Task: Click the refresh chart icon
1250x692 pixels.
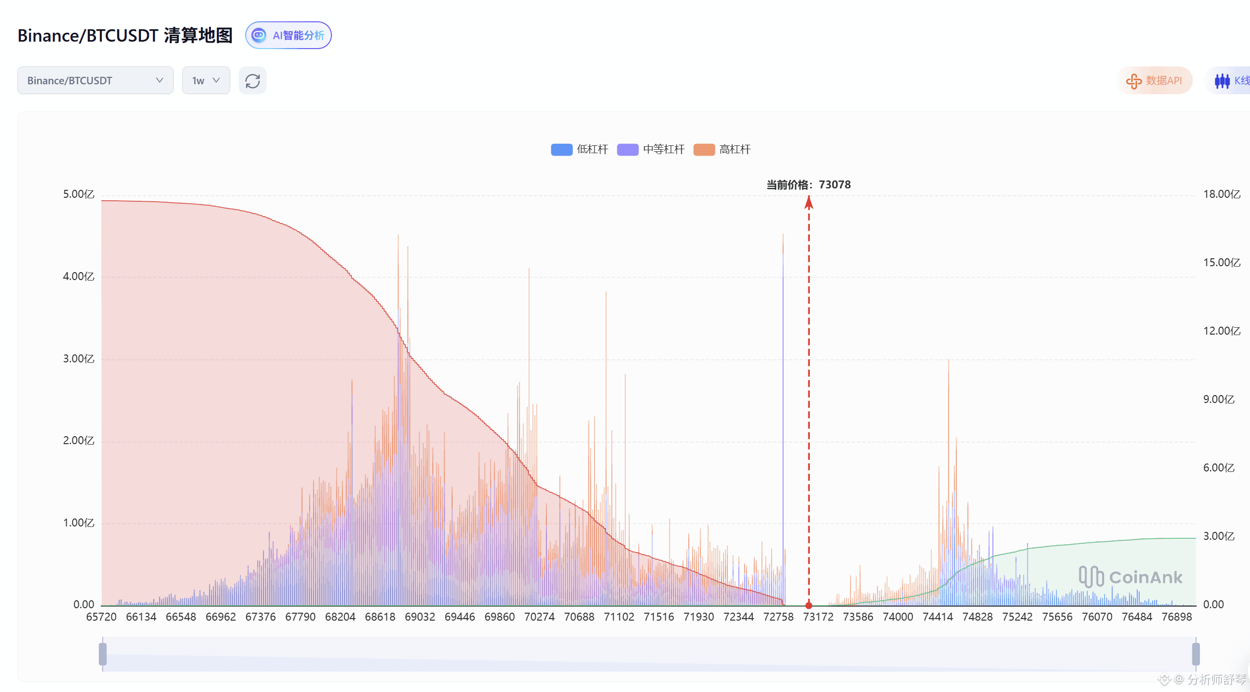Action: tap(253, 81)
